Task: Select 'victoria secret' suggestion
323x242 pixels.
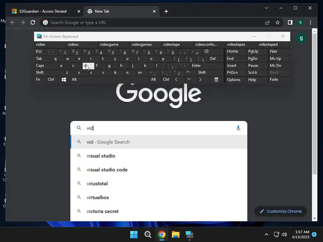Action: [x=159, y=211]
